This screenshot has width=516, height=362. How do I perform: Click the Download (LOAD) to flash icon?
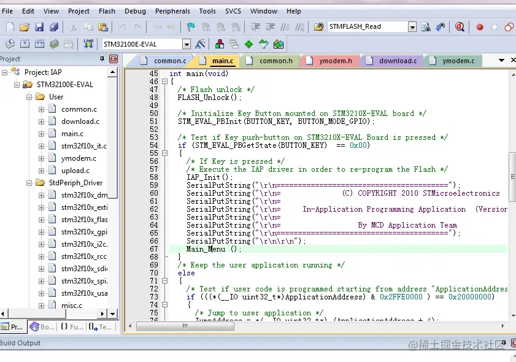88,44
